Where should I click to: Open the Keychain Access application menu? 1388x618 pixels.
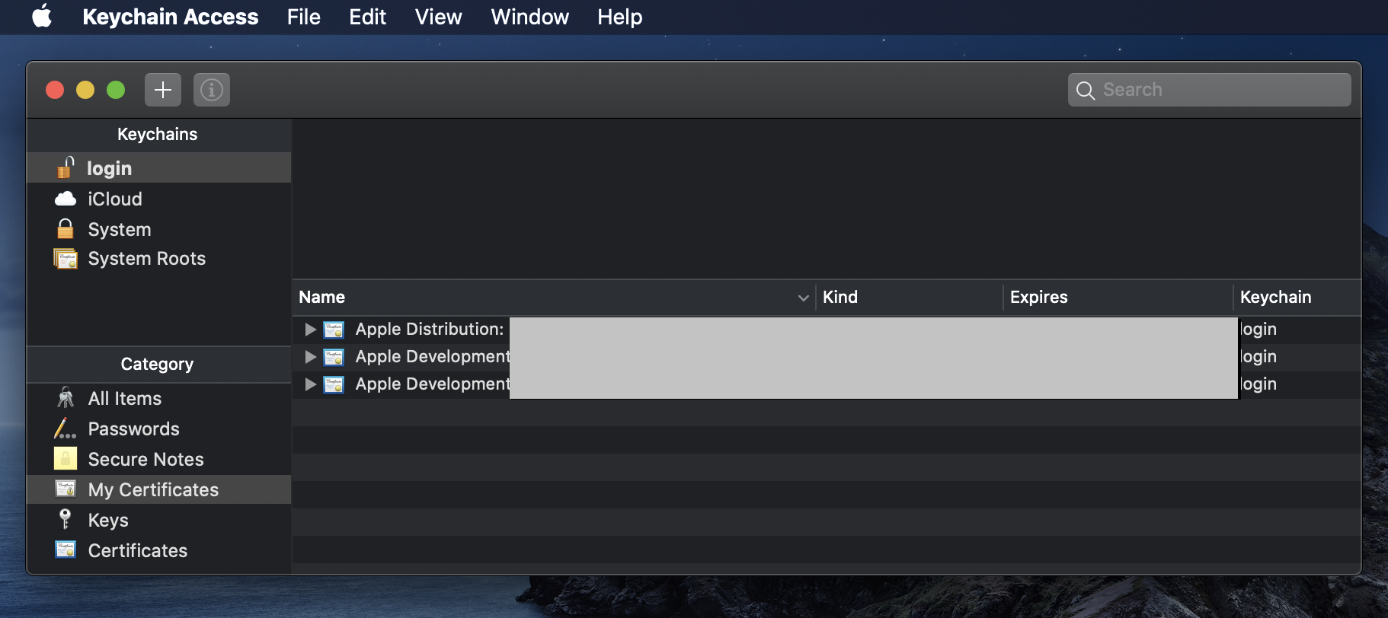pos(170,17)
